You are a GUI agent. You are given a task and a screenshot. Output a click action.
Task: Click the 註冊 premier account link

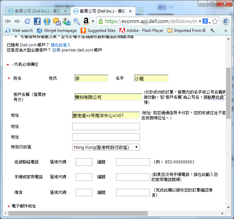point(56,50)
